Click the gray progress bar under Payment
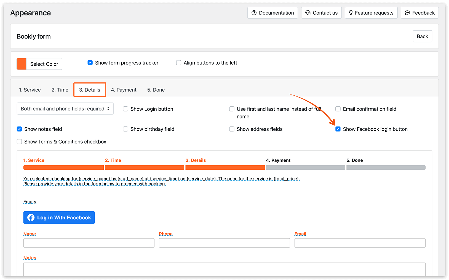 (306, 168)
